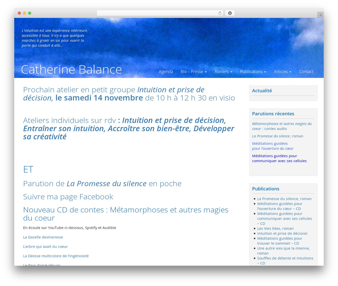Screen dimensions: 338x286
Task: Expand the Ateliers dropdown menu
Action: pos(223,71)
